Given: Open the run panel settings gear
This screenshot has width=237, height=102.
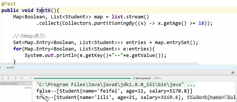Looking at the screenshot, I should (233, 73).
